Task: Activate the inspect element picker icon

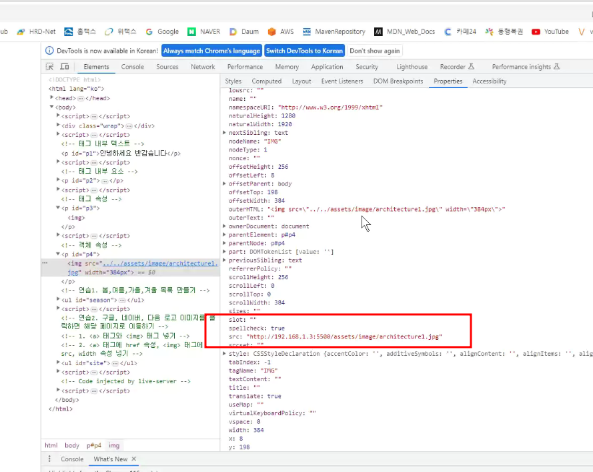Action: tap(49, 67)
